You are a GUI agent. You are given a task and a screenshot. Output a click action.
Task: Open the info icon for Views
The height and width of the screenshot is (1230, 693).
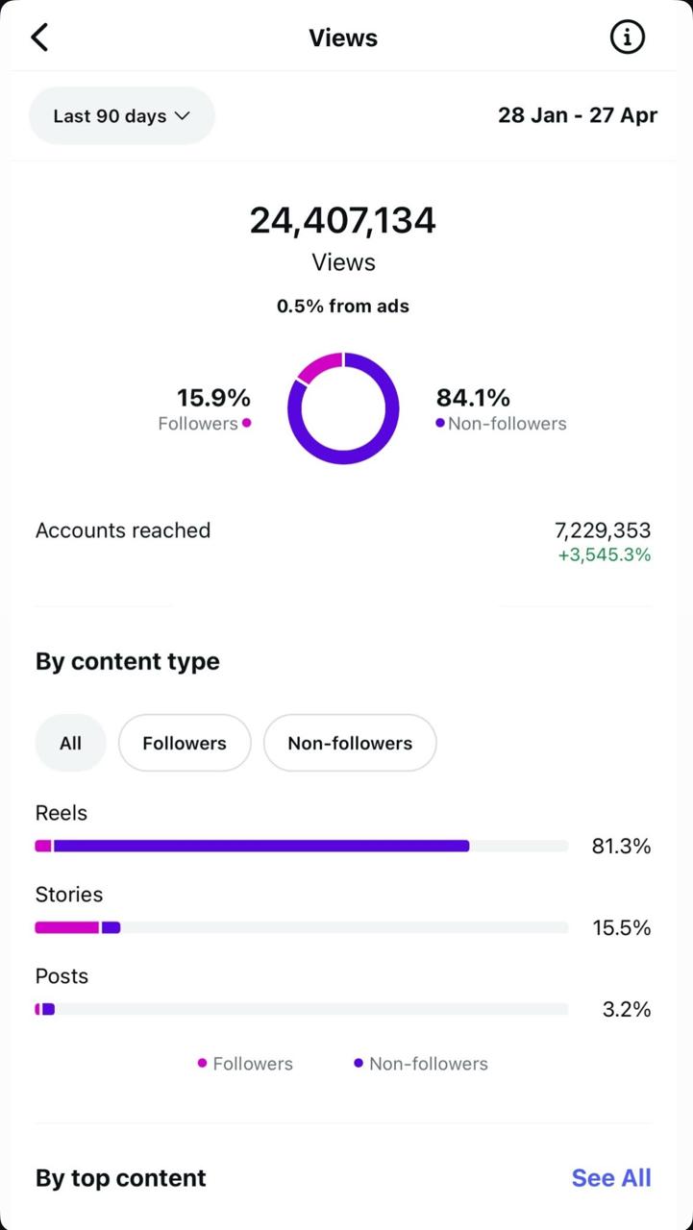coord(627,37)
